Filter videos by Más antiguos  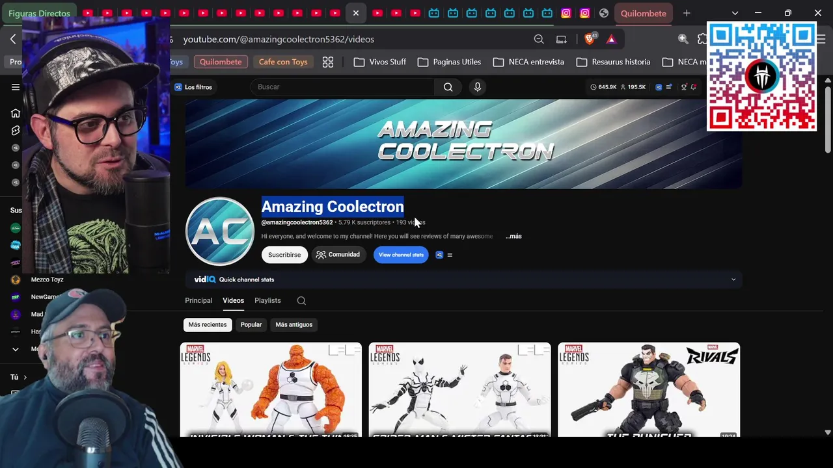pyautogui.click(x=294, y=324)
